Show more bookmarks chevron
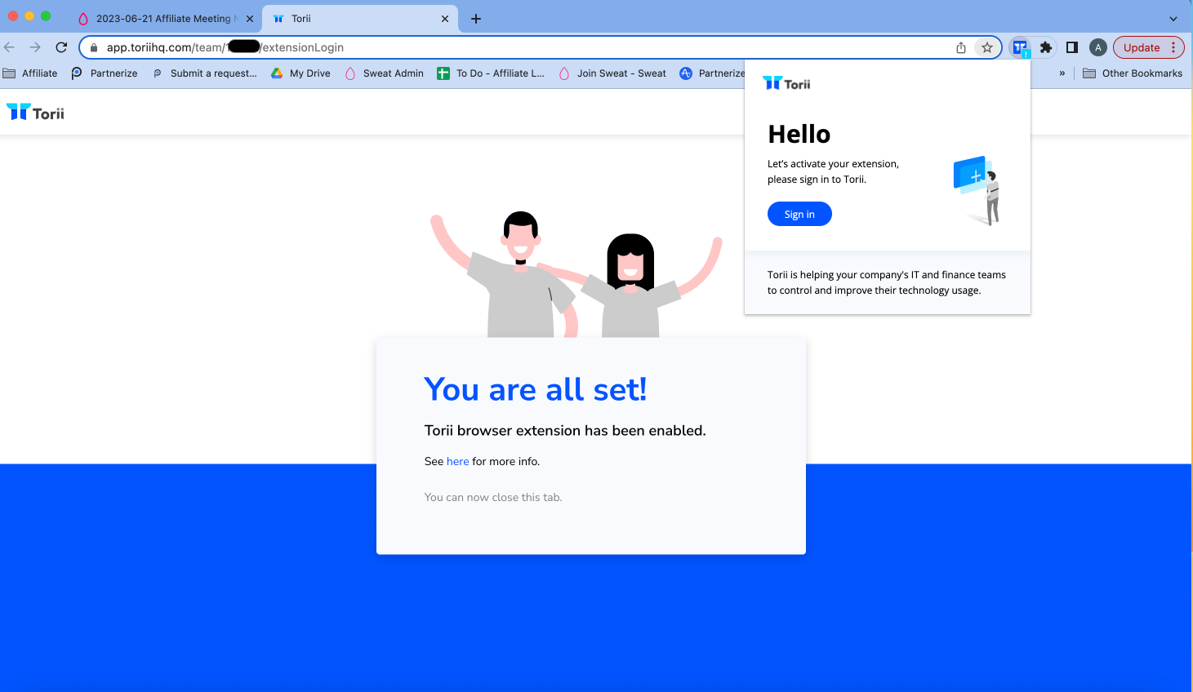1193x692 pixels. [x=1062, y=73]
